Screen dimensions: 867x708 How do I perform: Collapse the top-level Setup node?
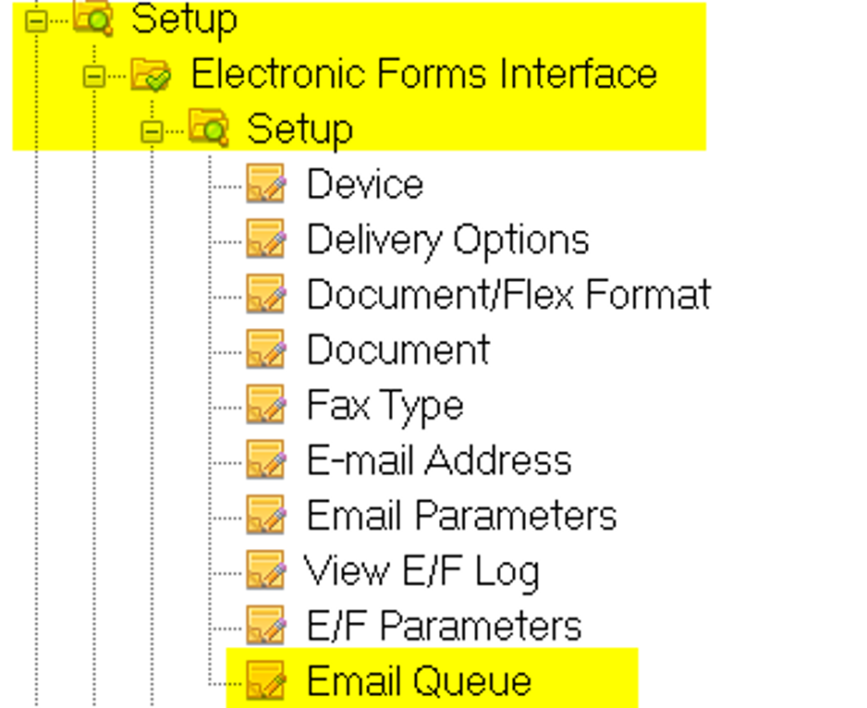(x=36, y=21)
